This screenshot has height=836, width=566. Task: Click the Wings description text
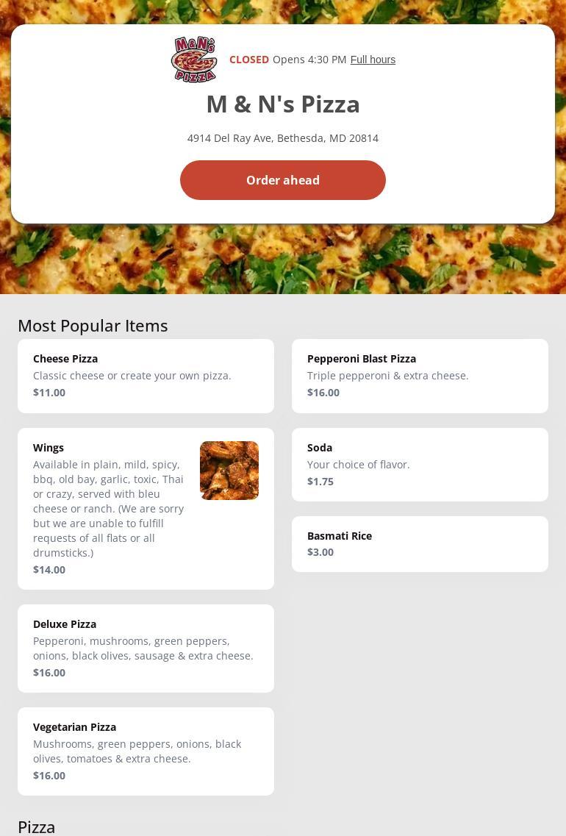(x=109, y=508)
